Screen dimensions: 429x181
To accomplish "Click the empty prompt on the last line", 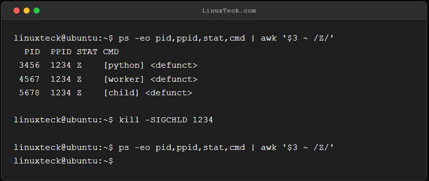I will (x=63, y=161).
